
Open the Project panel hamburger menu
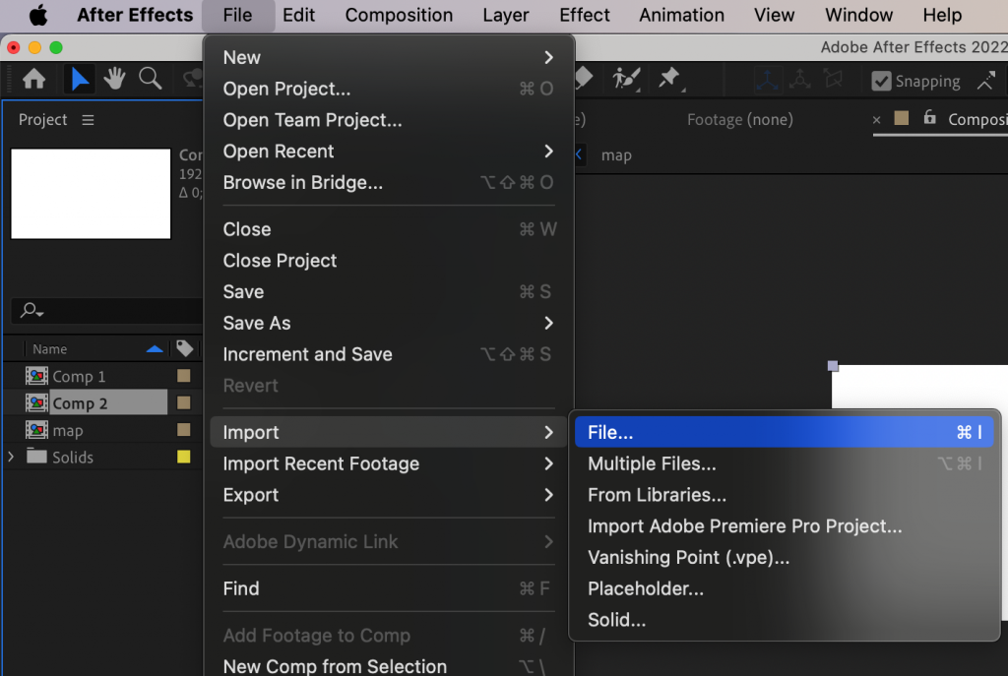coord(88,119)
